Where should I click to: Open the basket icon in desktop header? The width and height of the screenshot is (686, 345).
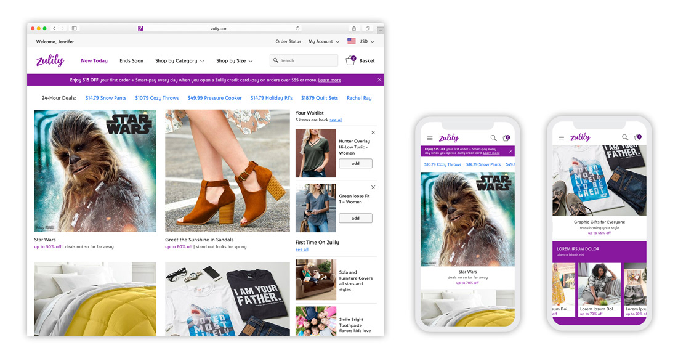pos(350,61)
